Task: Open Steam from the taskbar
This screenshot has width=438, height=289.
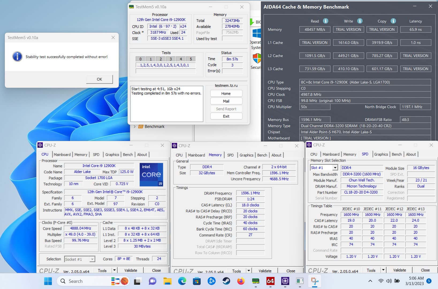Action: (226, 281)
